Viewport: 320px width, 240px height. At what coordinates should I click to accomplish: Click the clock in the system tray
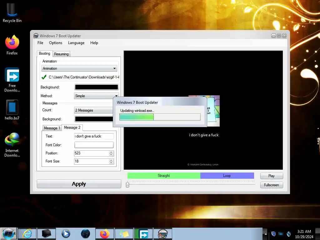[x=304, y=234]
